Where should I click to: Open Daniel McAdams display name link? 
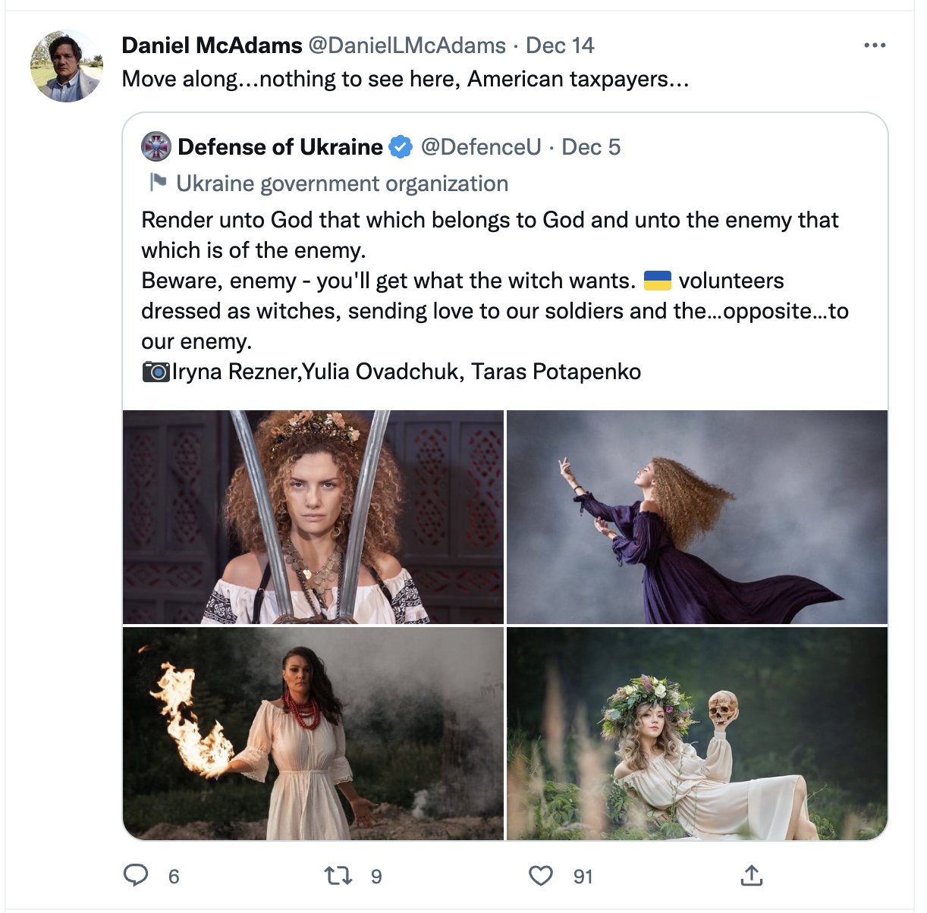(212, 45)
